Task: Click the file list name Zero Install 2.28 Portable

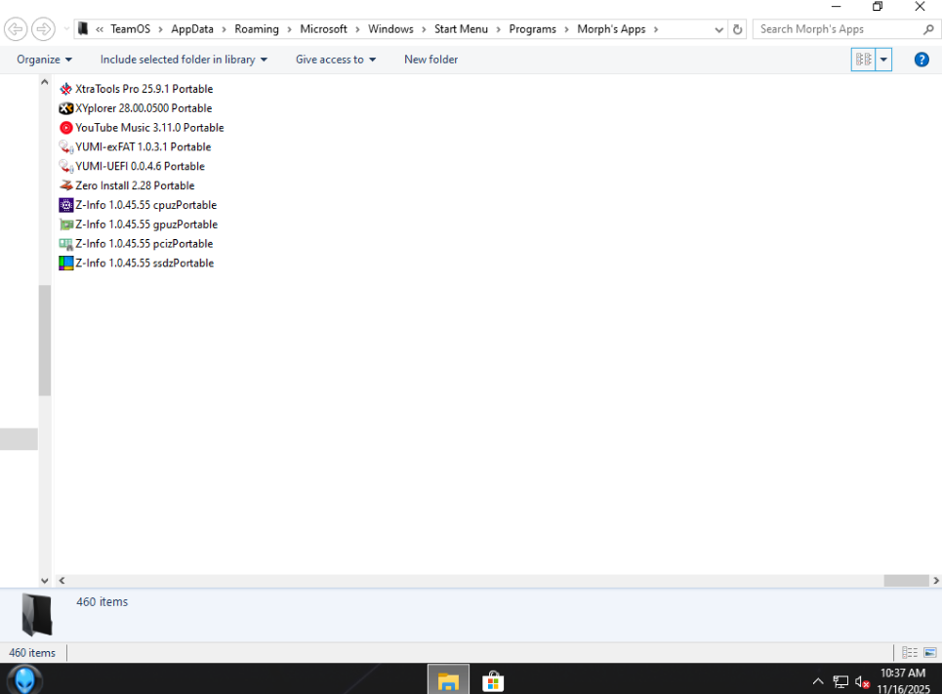Action: point(135,185)
